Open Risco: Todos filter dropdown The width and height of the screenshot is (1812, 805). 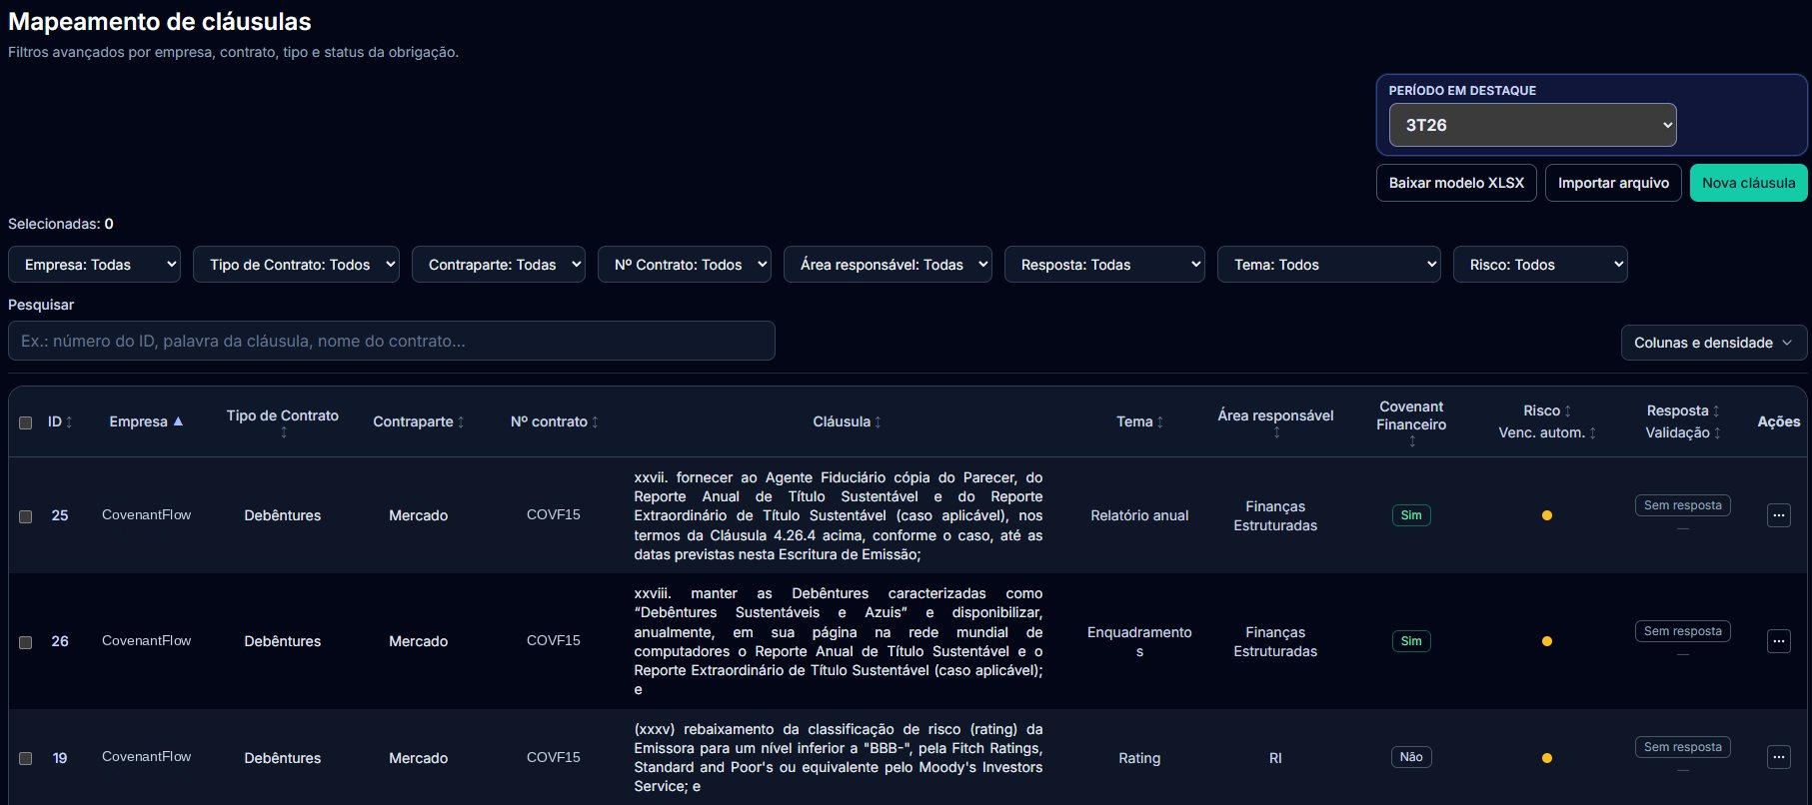coord(1540,265)
